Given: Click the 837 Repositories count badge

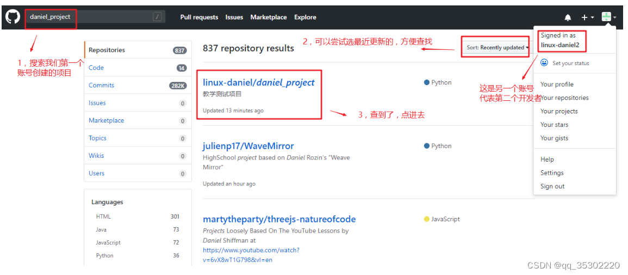Looking at the screenshot, I should [x=180, y=50].
